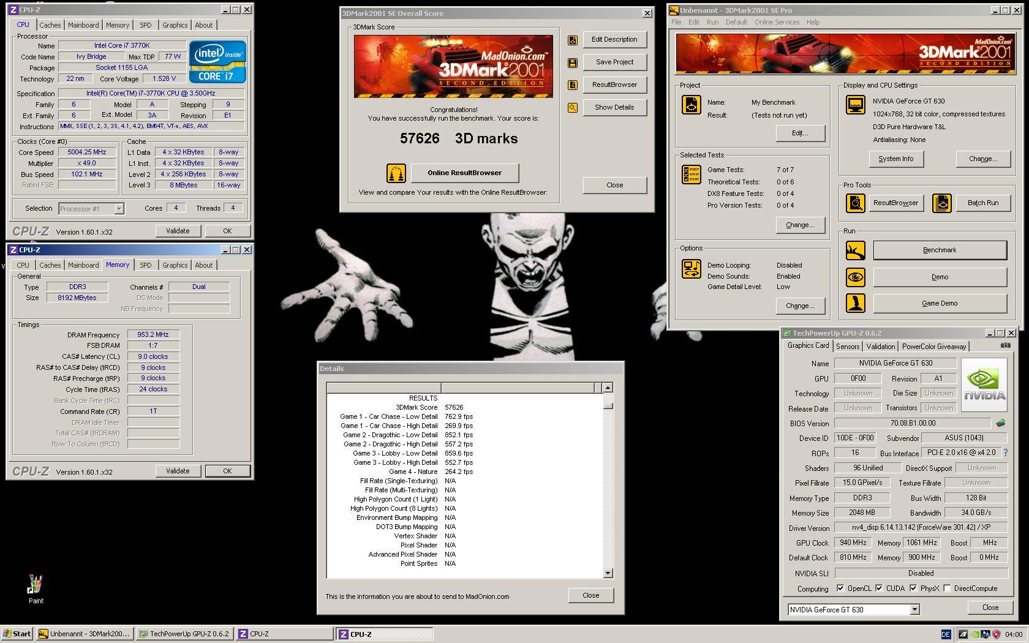Open the Online Services menu
This screenshot has width=1029, height=643.
pyautogui.click(x=777, y=22)
